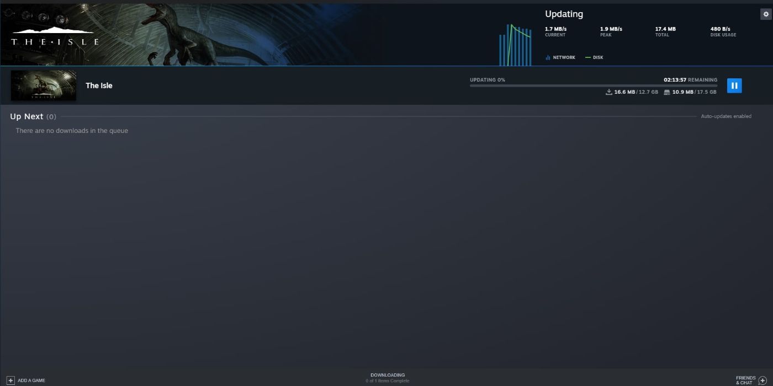This screenshot has width=773, height=386.
Task: Click the download arrow icon beside 16.6 MB
Action: point(609,92)
